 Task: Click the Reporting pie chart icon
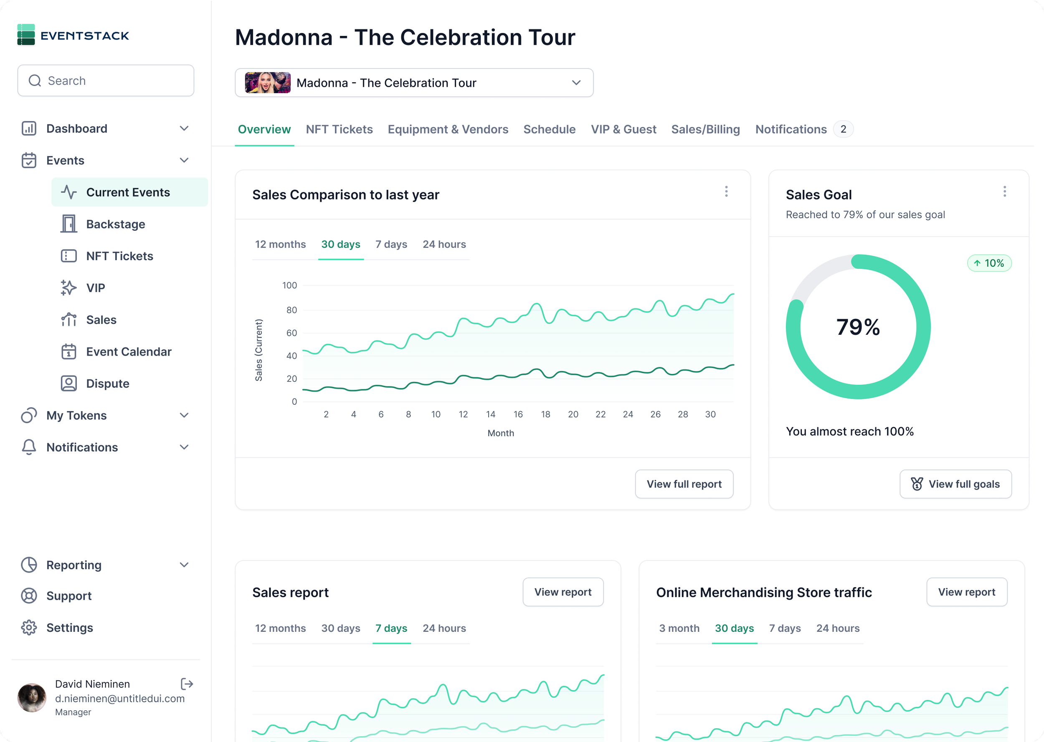29,565
